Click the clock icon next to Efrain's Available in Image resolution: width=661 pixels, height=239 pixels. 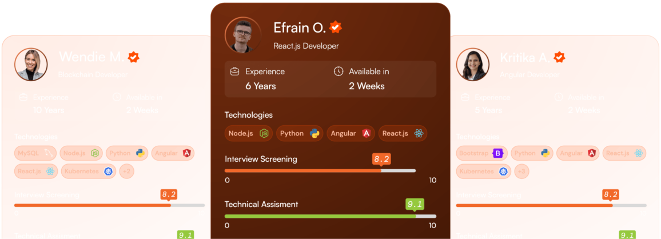coord(339,71)
